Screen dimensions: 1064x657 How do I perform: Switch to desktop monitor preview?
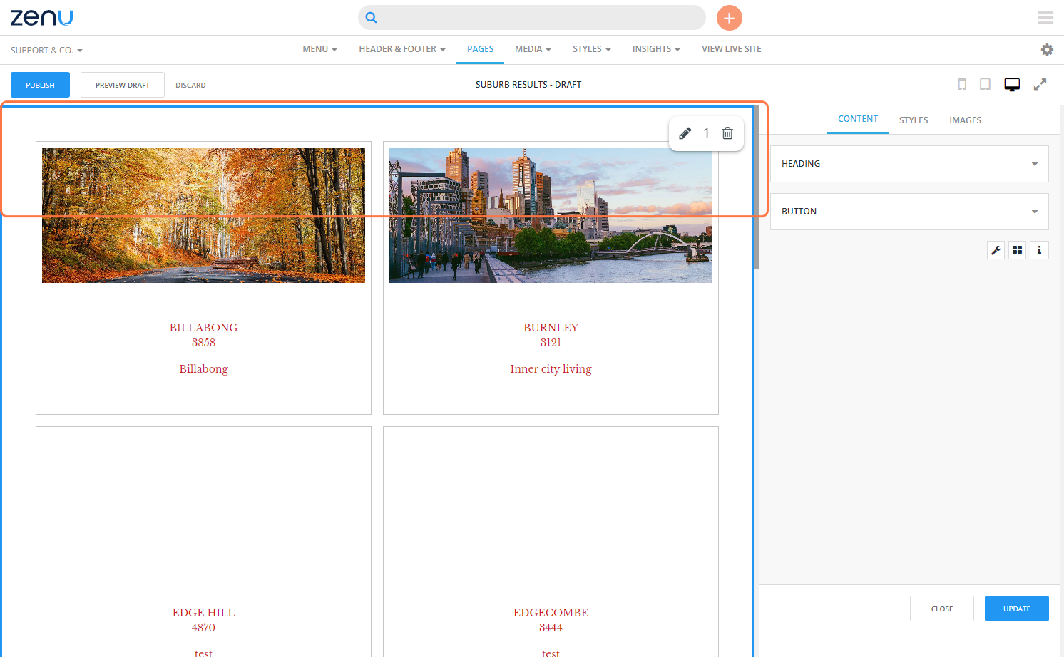click(x=1012, y=85)
